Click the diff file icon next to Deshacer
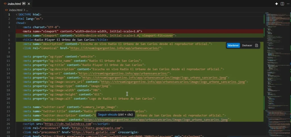 256,45
